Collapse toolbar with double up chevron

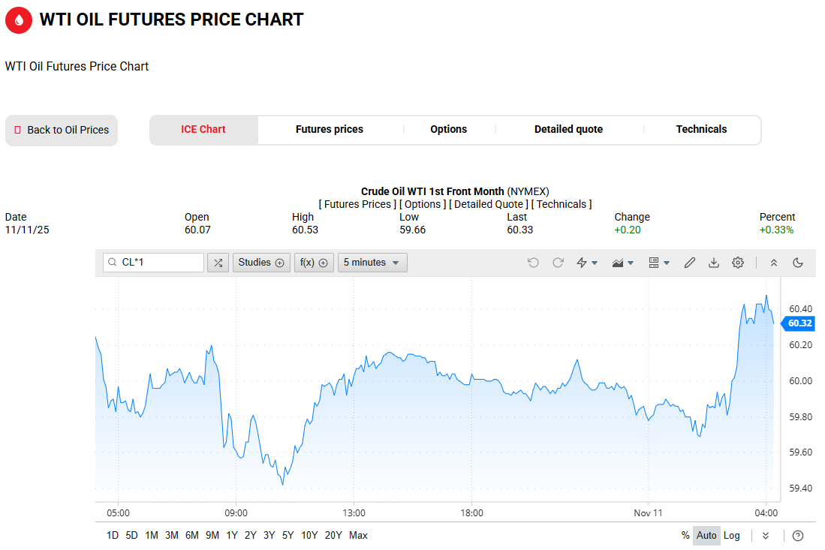774,263
